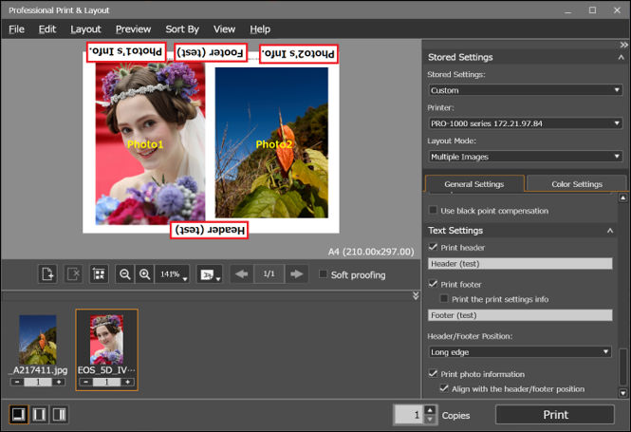The width and height of the screenshot is (631, 432).
Task: Open the Edit menu
Action: [x=47, y=29]
